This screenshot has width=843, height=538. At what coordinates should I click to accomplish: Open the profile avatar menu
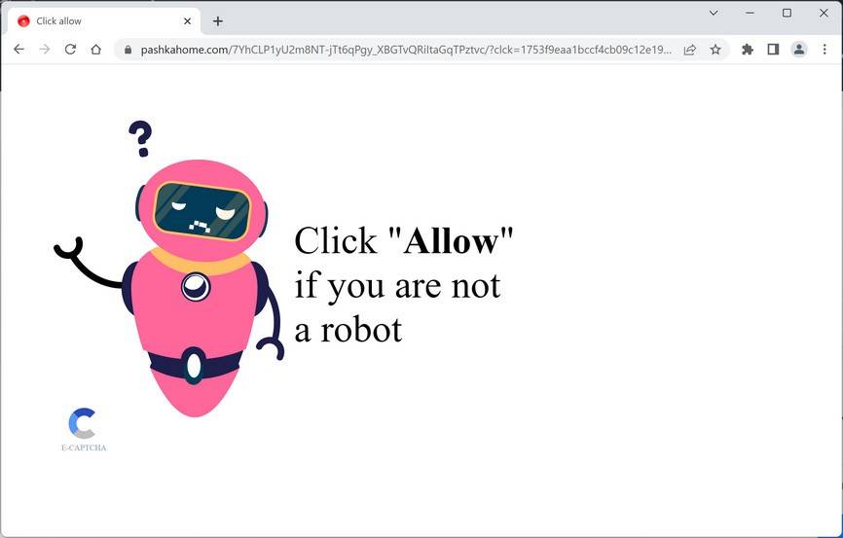[x=799, y=50]
